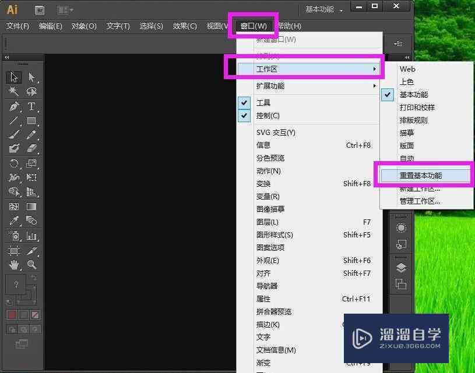Open the 外观(E) panel item
This screenshot has height=373, width=475.
(x=308, y=261)
